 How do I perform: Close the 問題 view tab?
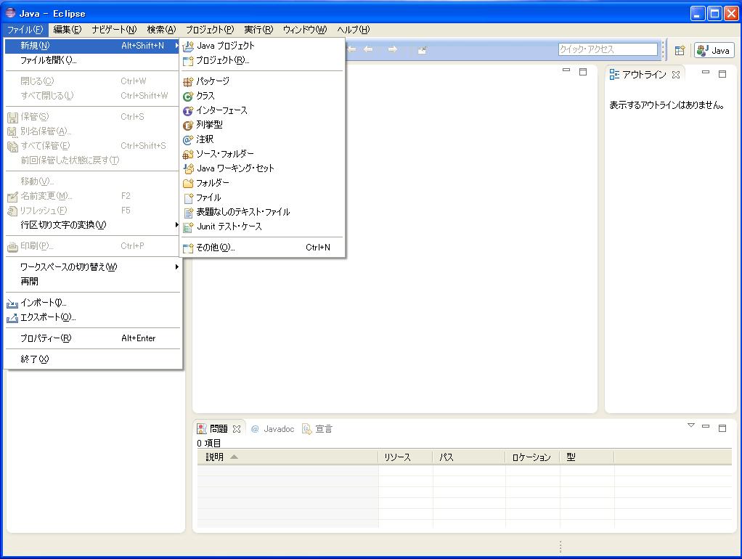[x=237, y=429]
